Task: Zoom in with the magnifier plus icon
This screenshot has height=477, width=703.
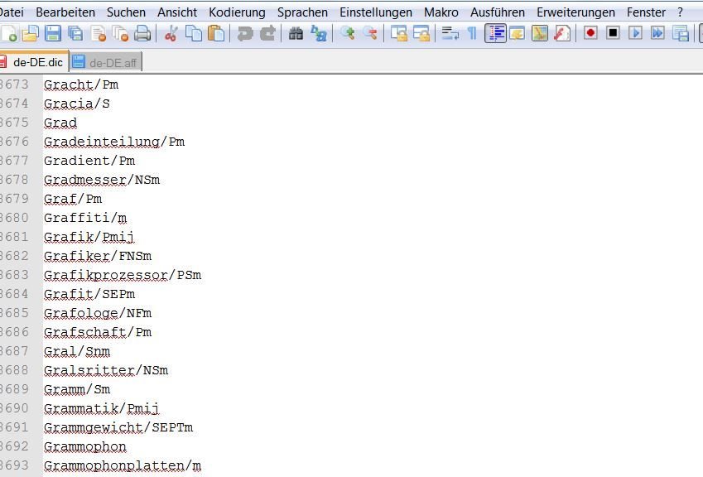Action: (x=348, y=34)
